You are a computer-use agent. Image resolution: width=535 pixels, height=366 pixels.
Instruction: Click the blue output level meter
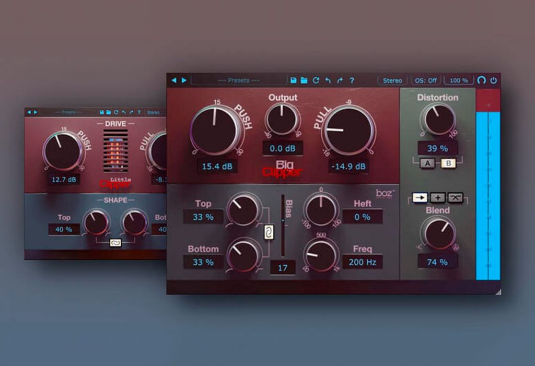pyautogui.click(x=489, y=195)
